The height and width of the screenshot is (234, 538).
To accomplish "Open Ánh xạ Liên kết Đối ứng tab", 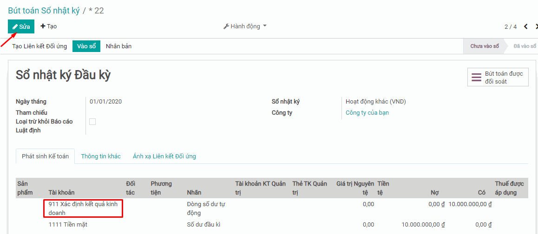I will [x=164, y=156].
